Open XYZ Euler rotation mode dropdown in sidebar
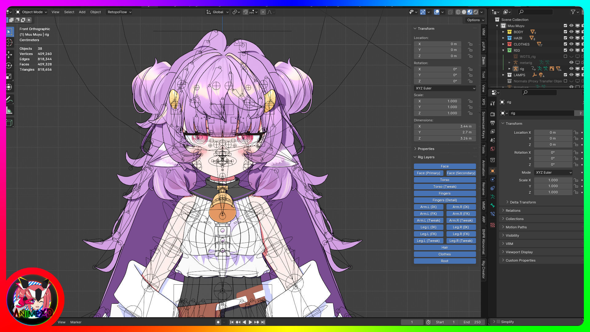 point(445,88)
